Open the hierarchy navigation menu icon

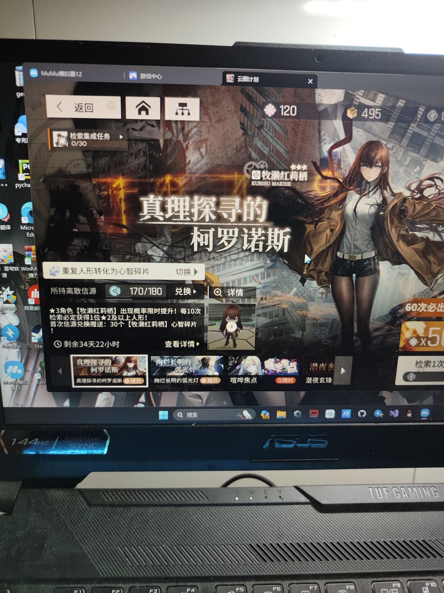tap(182, 110)
